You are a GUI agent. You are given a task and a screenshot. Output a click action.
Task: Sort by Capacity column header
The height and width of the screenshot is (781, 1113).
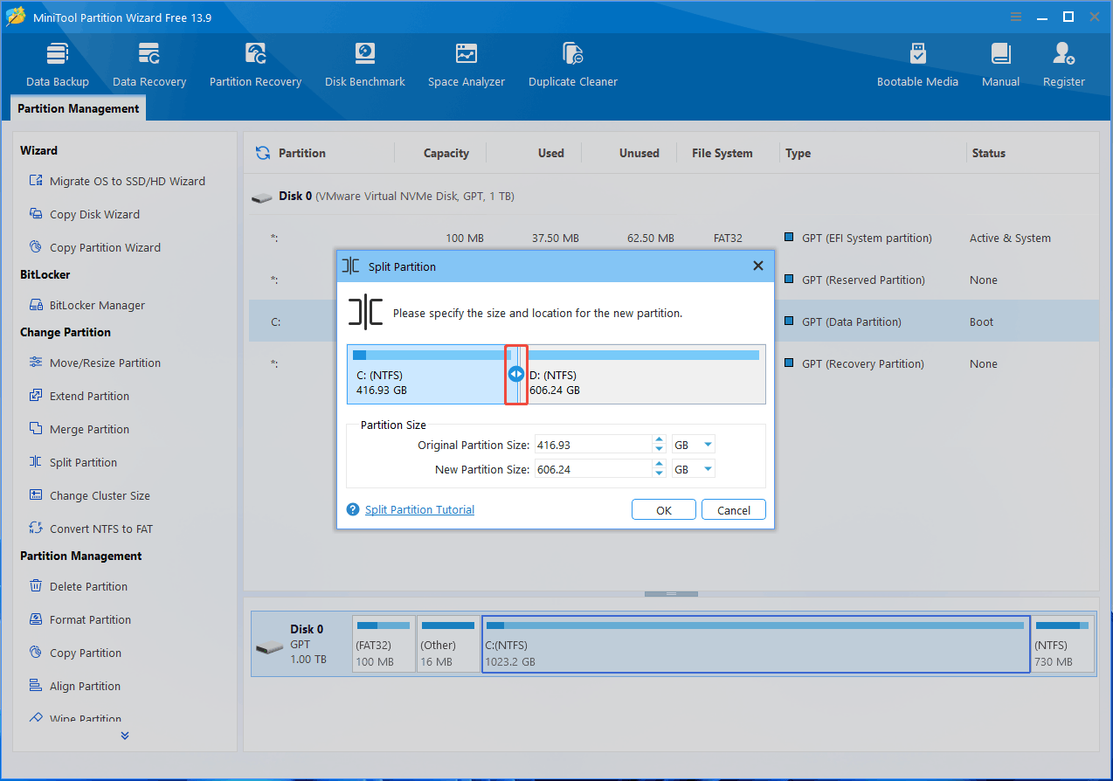click(x=446, y=153)
